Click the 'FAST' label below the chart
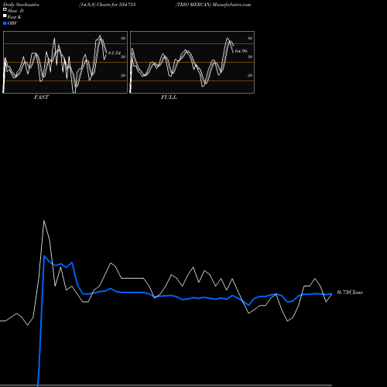Screen dimensions: 387x387 (x=41, y=98)
